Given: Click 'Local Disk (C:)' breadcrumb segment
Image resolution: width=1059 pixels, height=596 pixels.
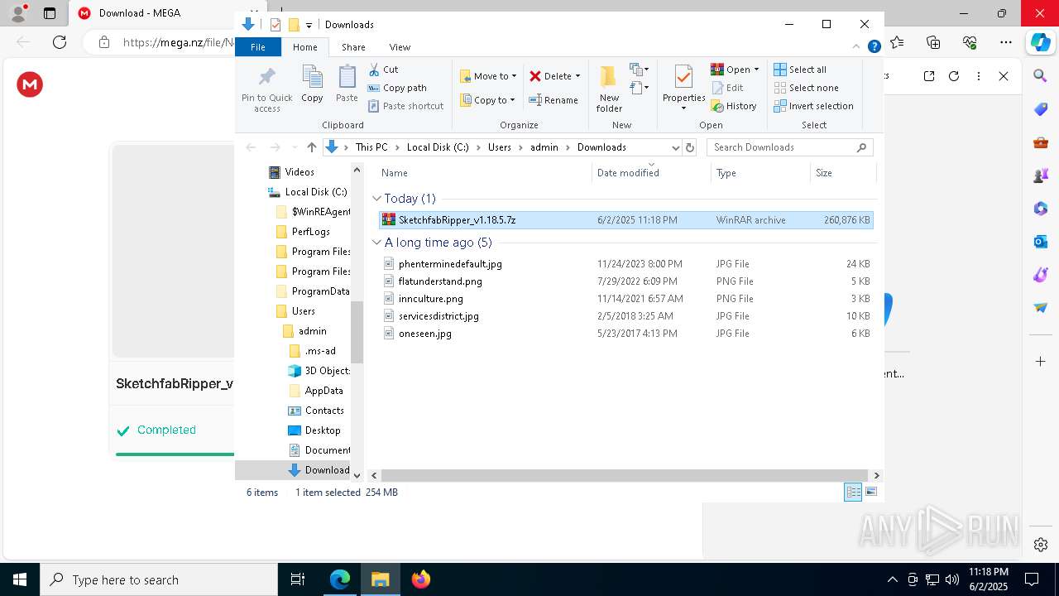Looking at the screenshot, I should 438,147.
